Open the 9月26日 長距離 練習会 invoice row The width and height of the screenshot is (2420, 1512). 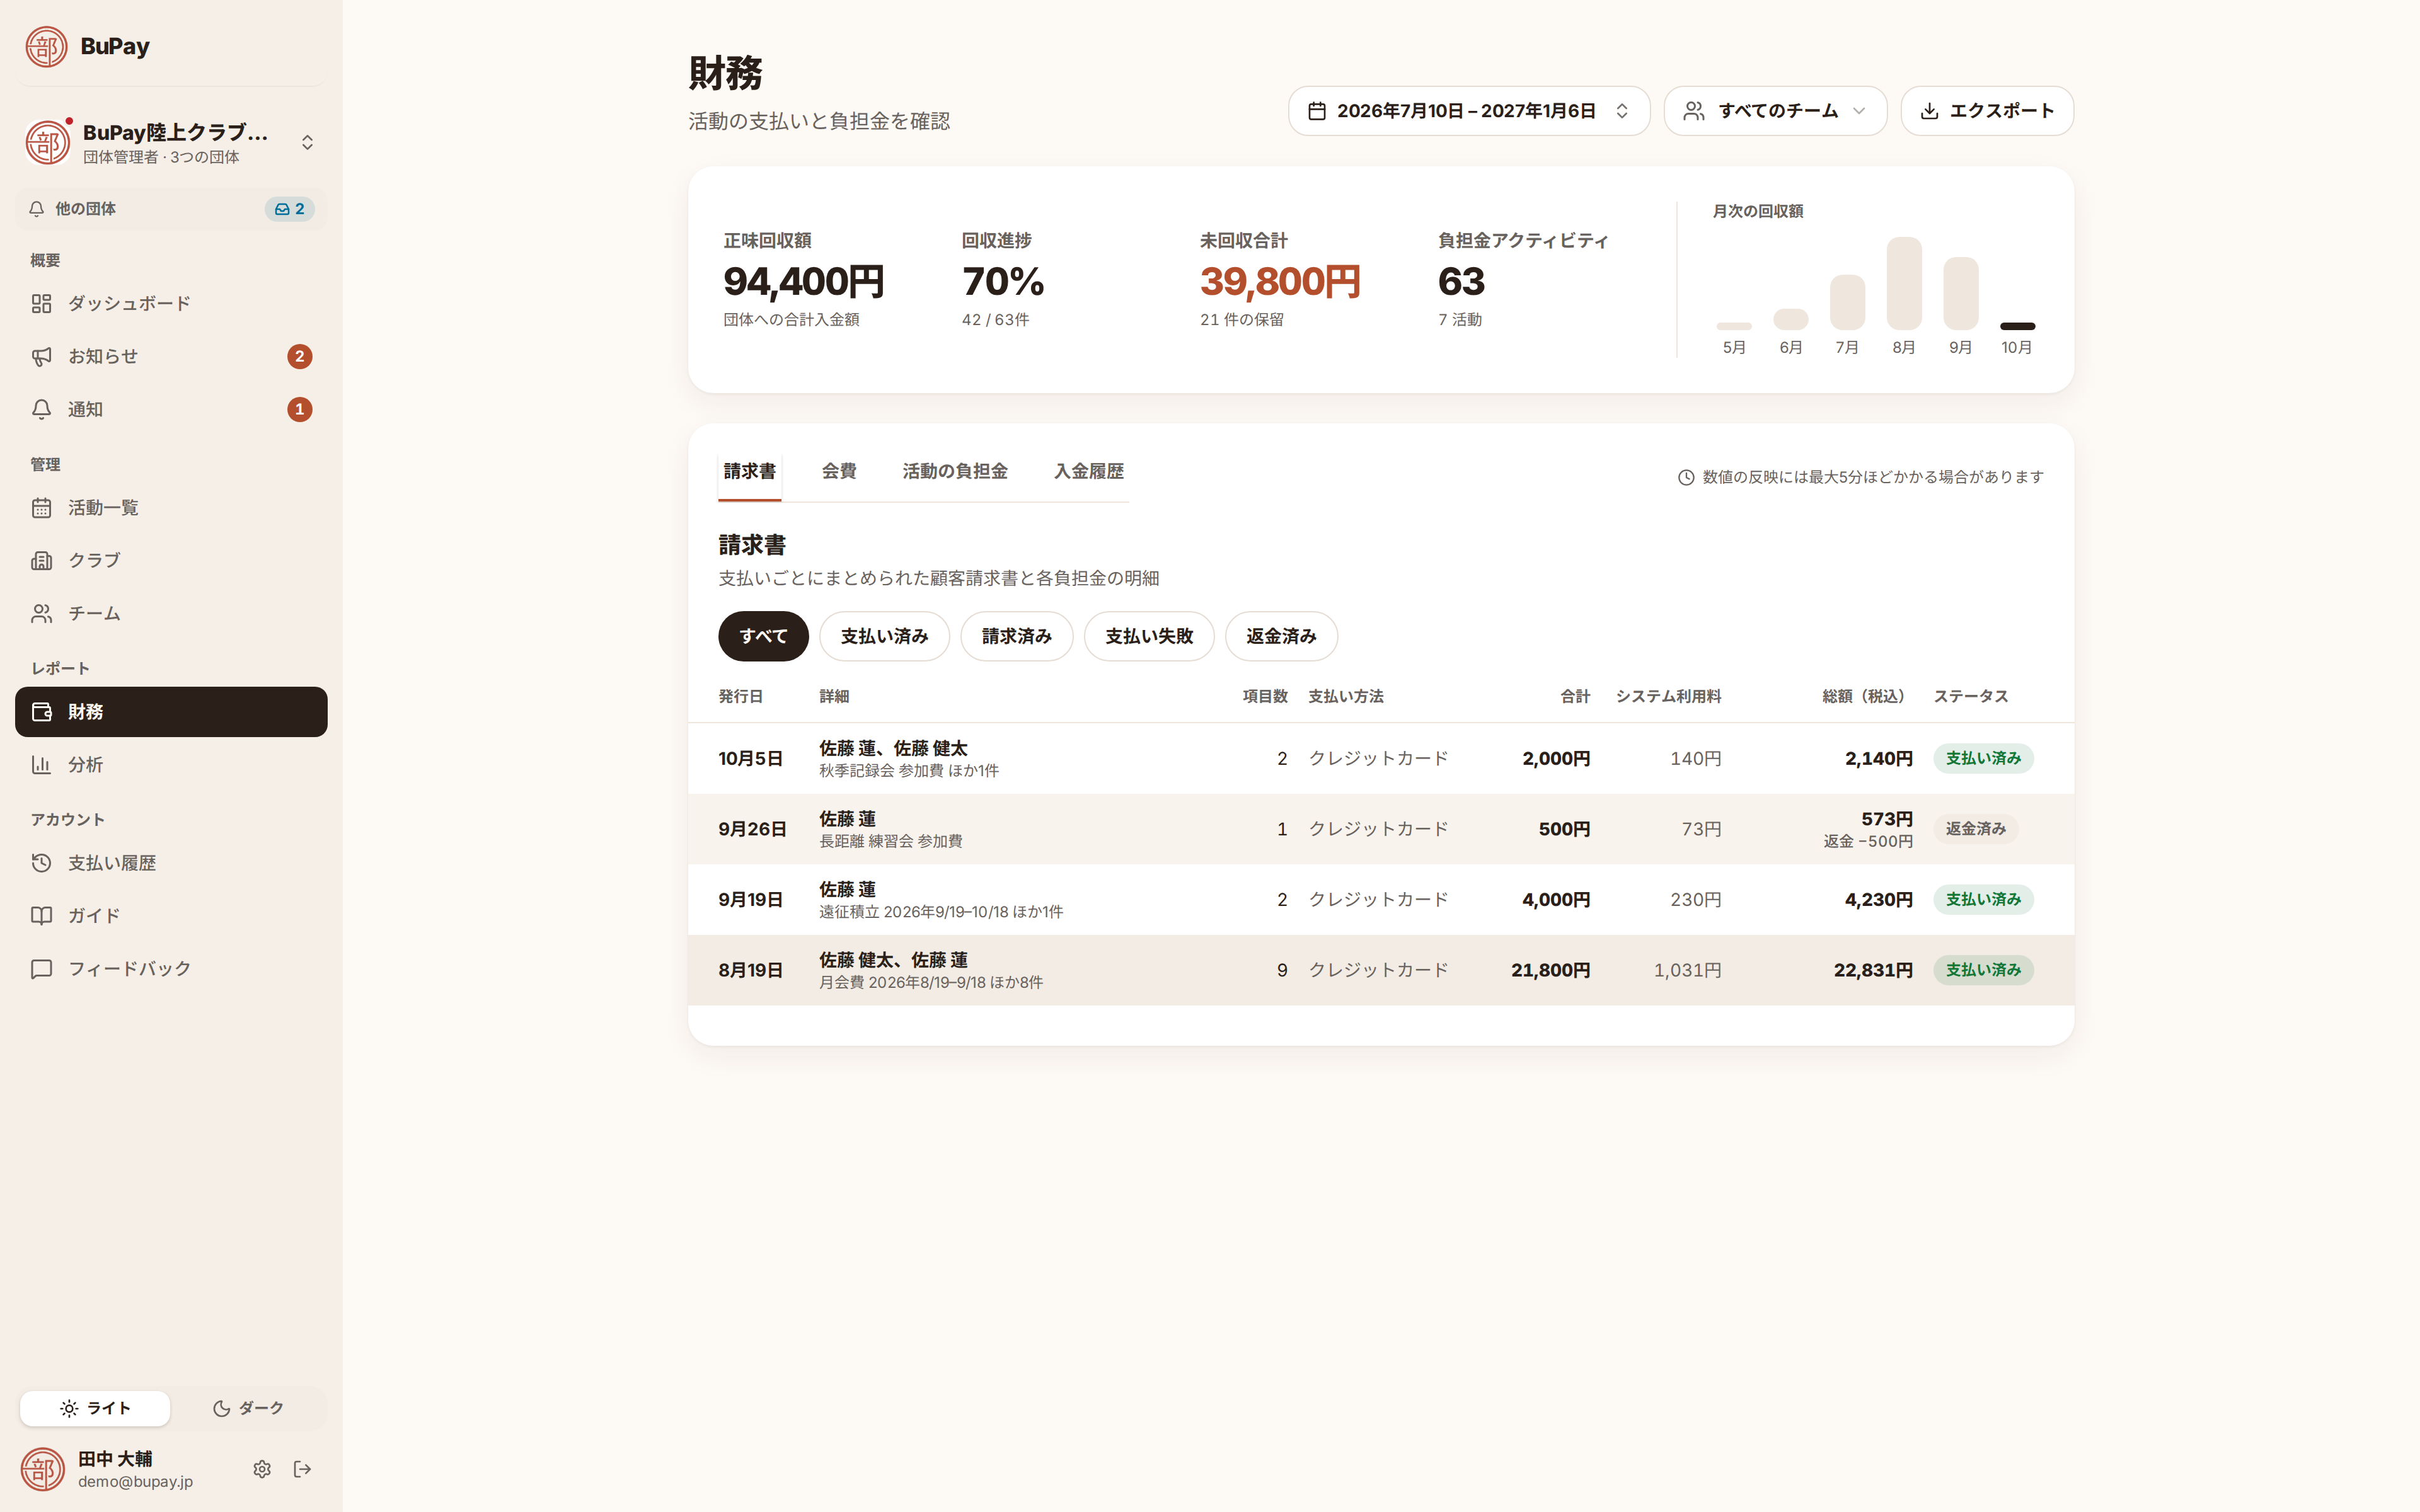click(1380, 829)
